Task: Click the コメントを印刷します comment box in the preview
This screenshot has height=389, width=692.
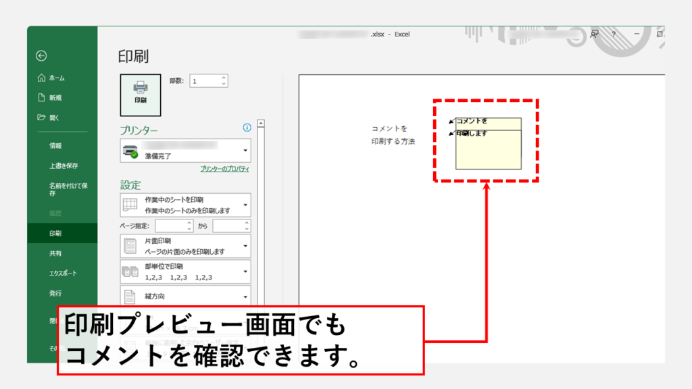Action: 489,143
